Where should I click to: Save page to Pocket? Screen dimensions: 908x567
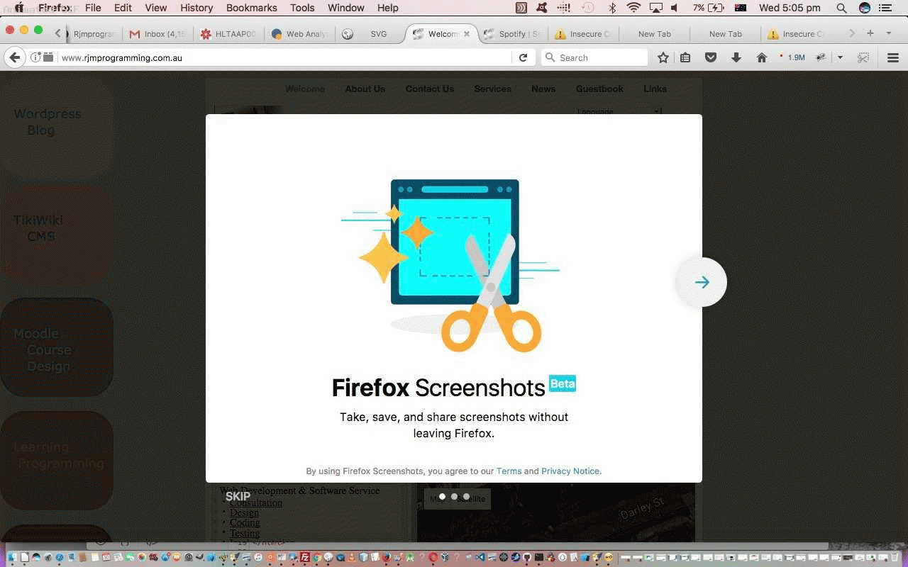711,57
